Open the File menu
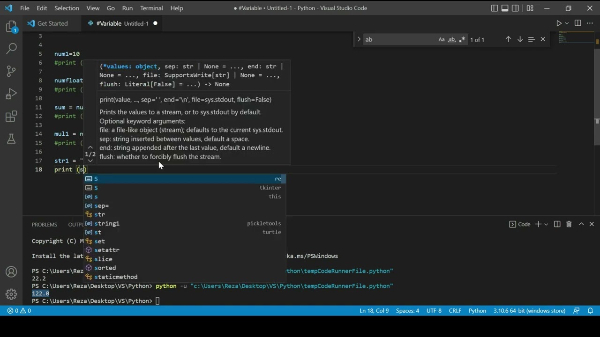The image size is (600, 337). pyautogui.click(x=25, y=8)
